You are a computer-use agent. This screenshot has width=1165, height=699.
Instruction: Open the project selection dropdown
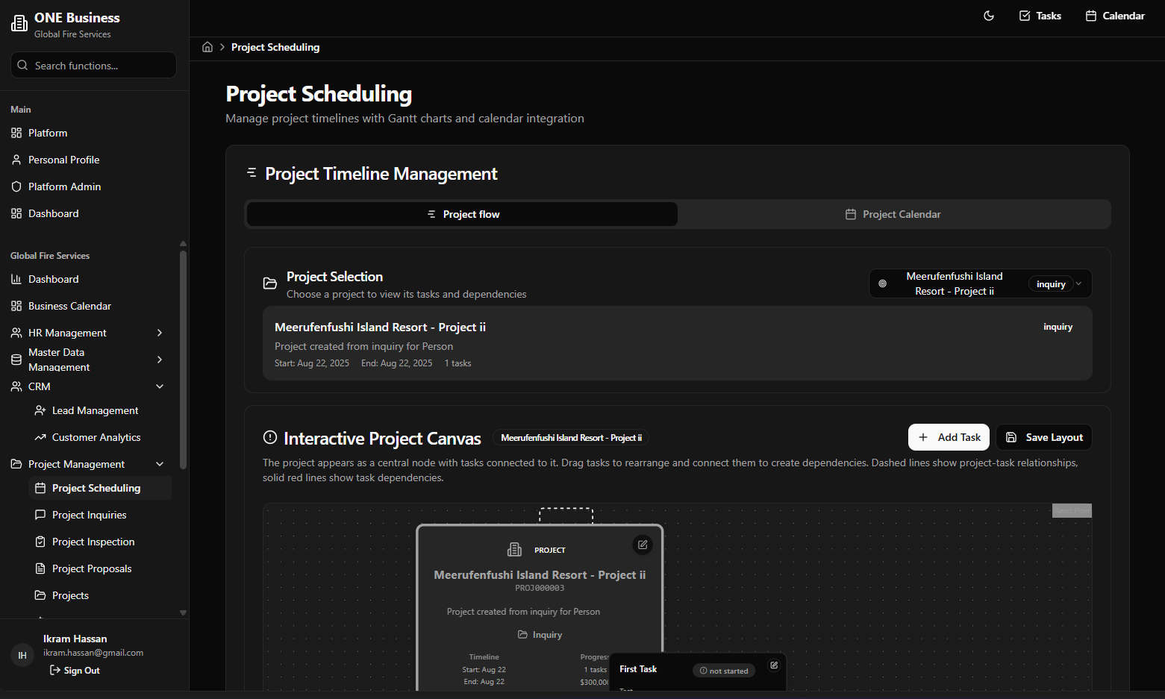pos(980,283)
